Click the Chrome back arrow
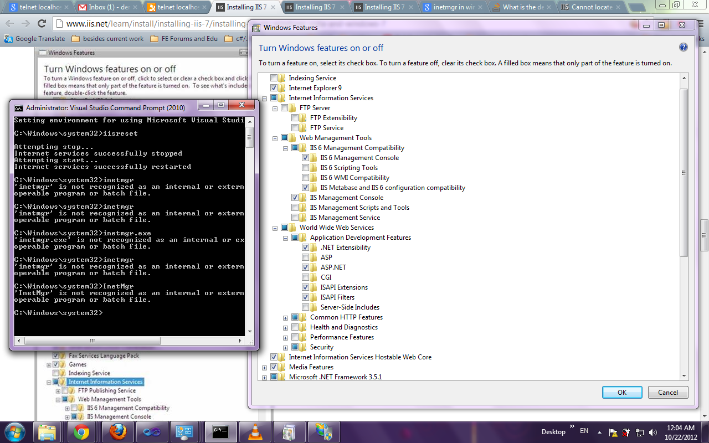This screenshot has width=709, height=443. click(x=11, y=24)
